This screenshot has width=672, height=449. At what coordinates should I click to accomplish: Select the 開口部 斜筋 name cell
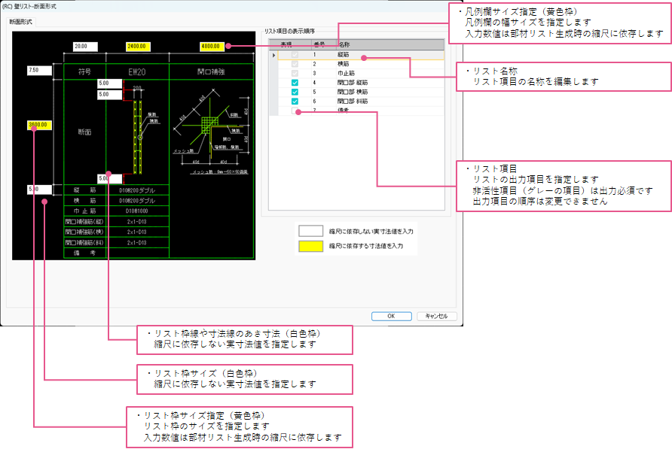[390, 102]
